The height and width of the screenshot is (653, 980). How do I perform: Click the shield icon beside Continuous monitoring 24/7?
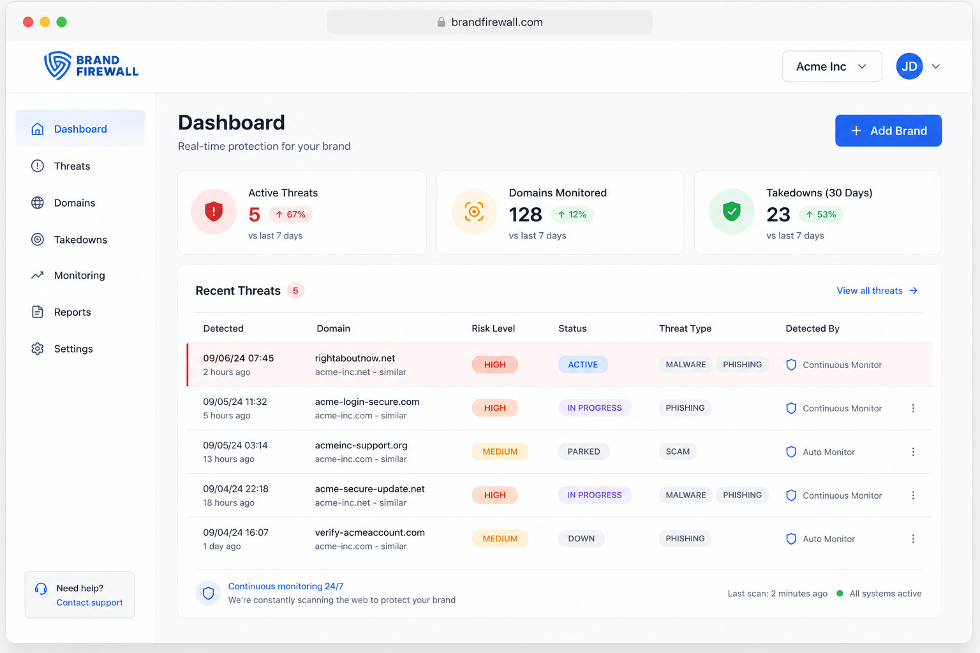coord(208,594)
